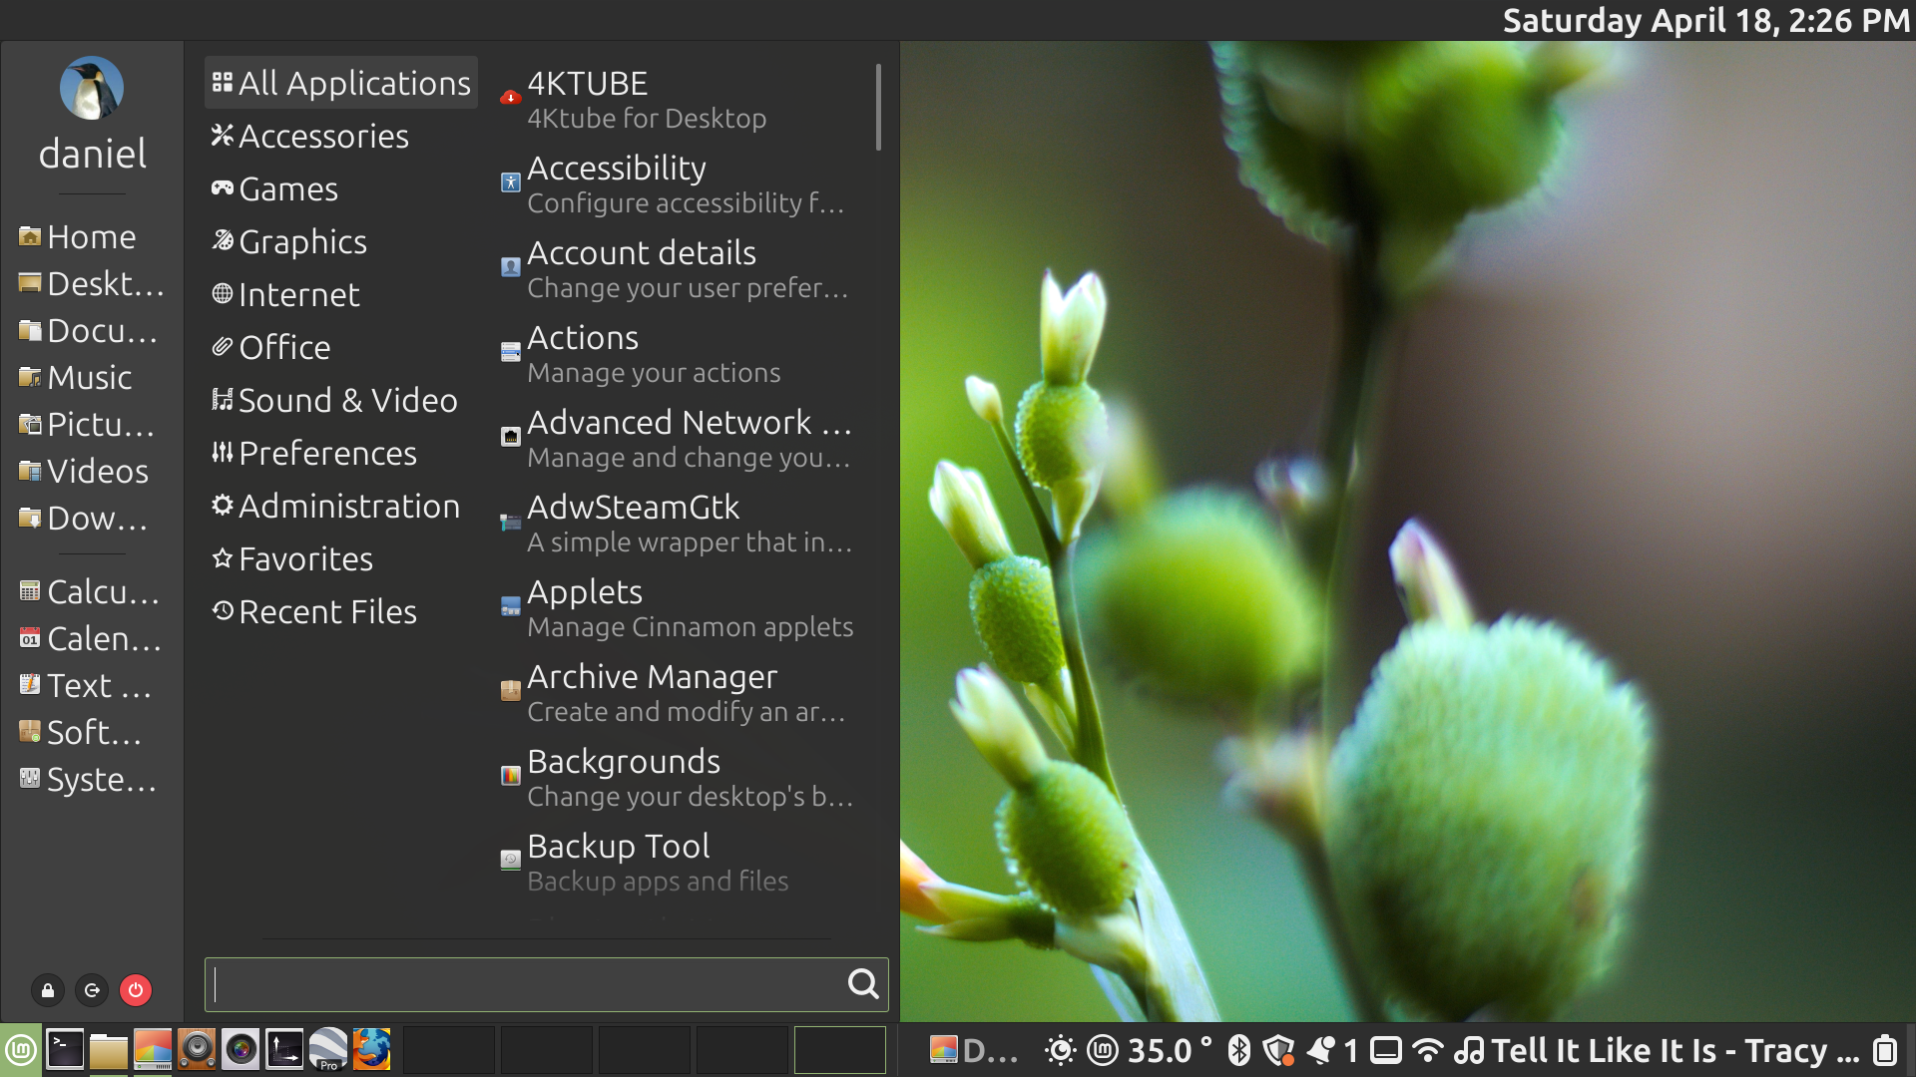Open the Wi-Fi network applet
The width and height of the screenshot is (1916, 1077).
click(x=1428, y=1050)
